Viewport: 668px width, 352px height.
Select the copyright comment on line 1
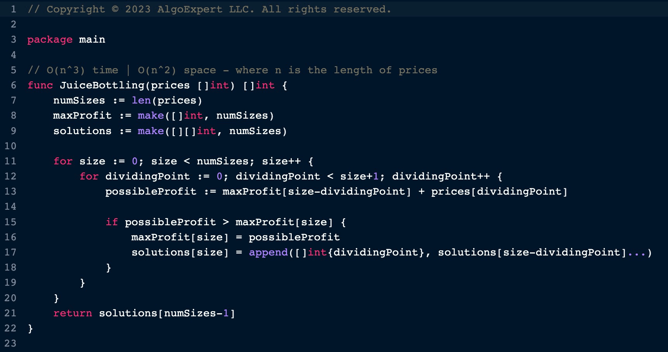(x=209, y=9)
